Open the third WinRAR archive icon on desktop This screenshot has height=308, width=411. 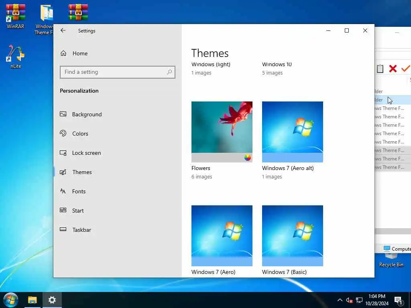[x=78, y=12]
